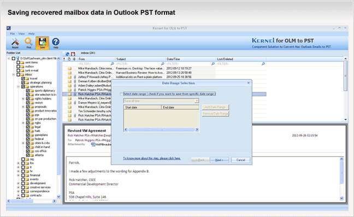The image size is (354, 217).
Task: Click envelope icon of Freemium vs. Desktop email
Action: [x=69, y=68]
